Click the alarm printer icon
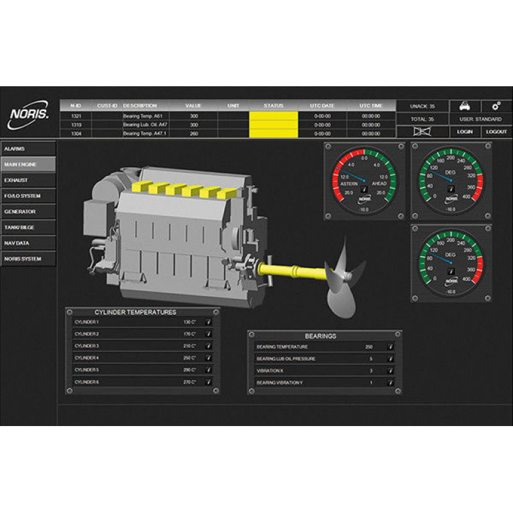Screen dimensions: 513x513 coord(464,106)
